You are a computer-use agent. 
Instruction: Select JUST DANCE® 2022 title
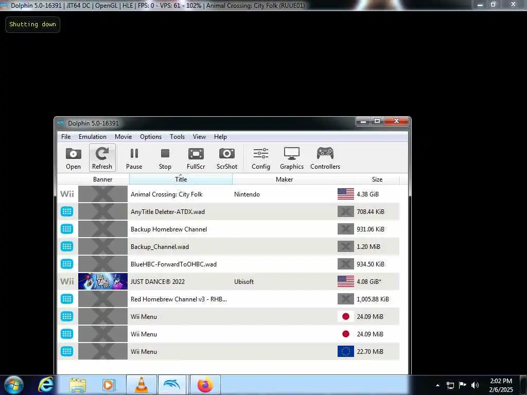click(157, 281)
